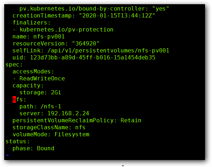
Task: Click the volumeMode Filesystem value
Action: tap(71, 135)
